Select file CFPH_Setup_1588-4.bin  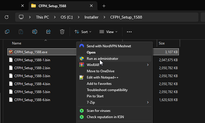click(32, 84)
